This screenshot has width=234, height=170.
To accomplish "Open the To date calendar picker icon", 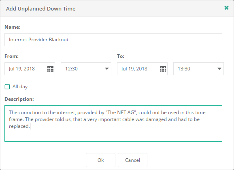I will pos(163,69).
